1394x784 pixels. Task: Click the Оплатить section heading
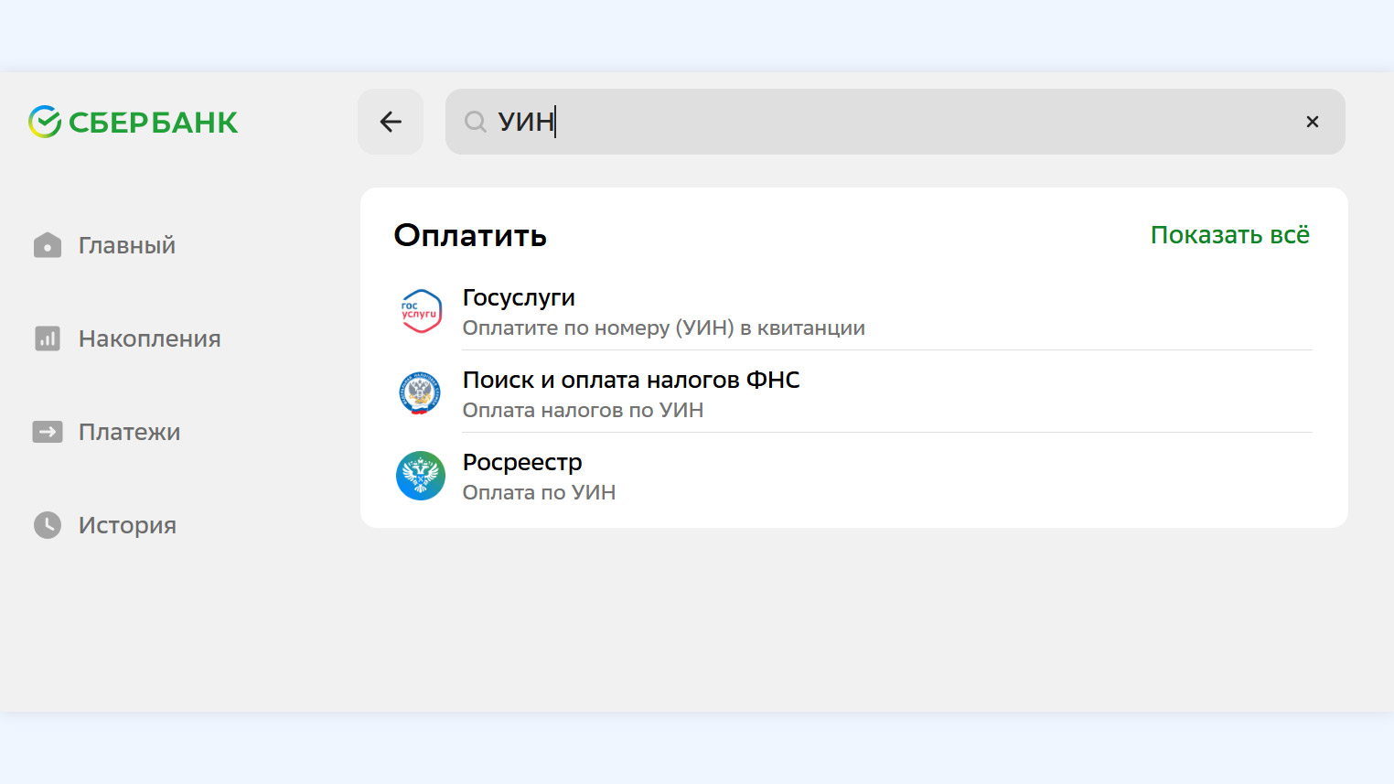470,235
